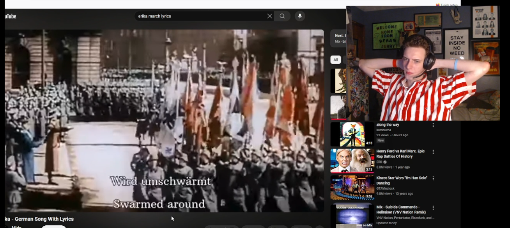Click the 4:18 duration badge
The height and width of the screenshot is (228, 510).
(x=369, y=143)
